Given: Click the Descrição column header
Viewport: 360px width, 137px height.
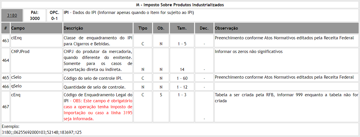Looking at the screenshot, I should click(x=73, y=28).
